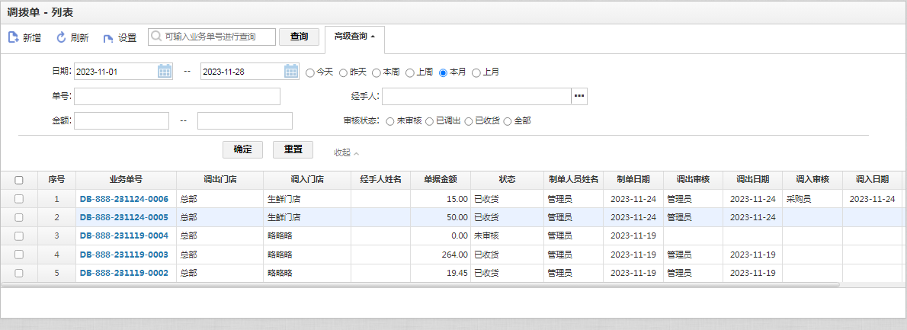
Task: Click the 单据金额 column header
Action: (x=441, y=180)
